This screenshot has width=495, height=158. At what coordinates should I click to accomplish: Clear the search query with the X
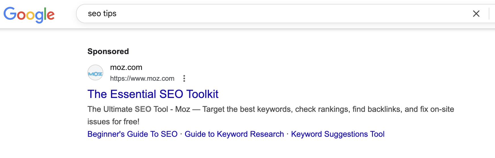(476, 14)
